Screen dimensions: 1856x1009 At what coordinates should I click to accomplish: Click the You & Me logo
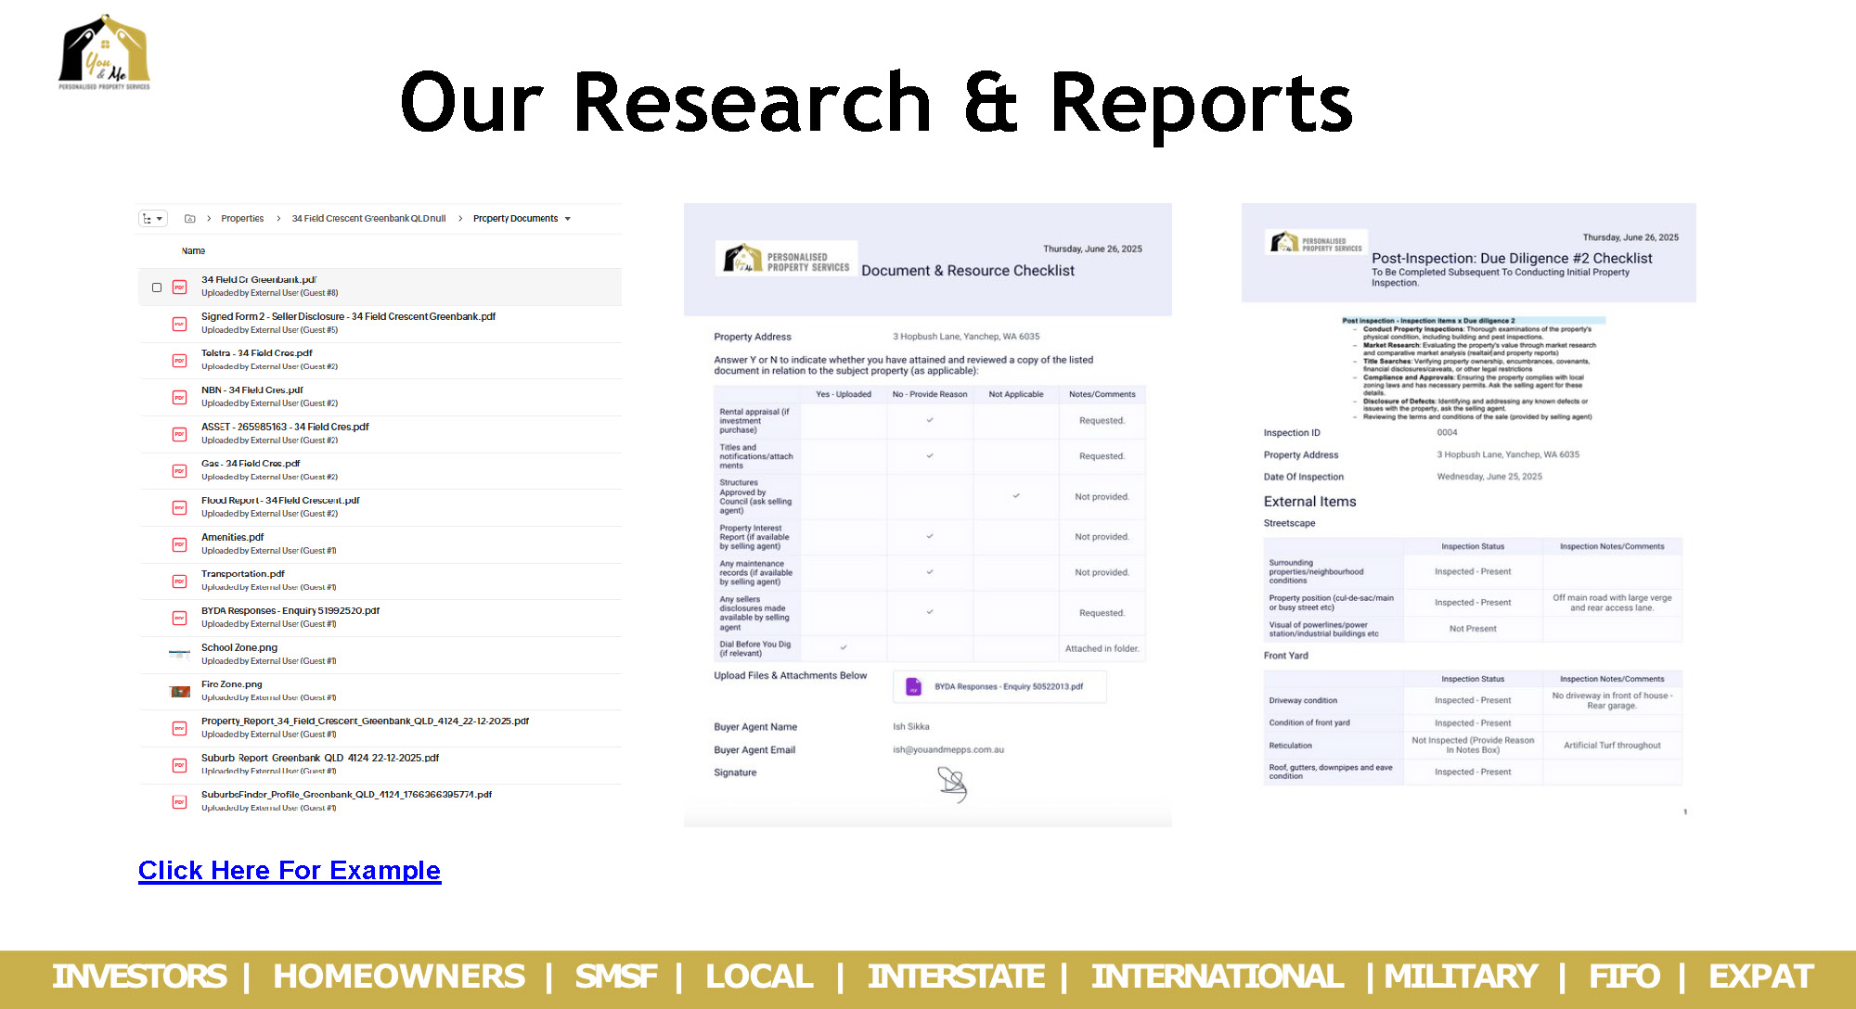tap(104, 52)
